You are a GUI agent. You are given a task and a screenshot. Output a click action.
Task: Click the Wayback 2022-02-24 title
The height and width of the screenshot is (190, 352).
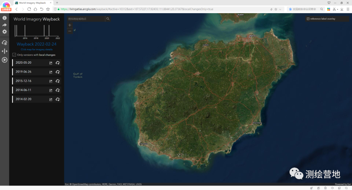[37, 44]
